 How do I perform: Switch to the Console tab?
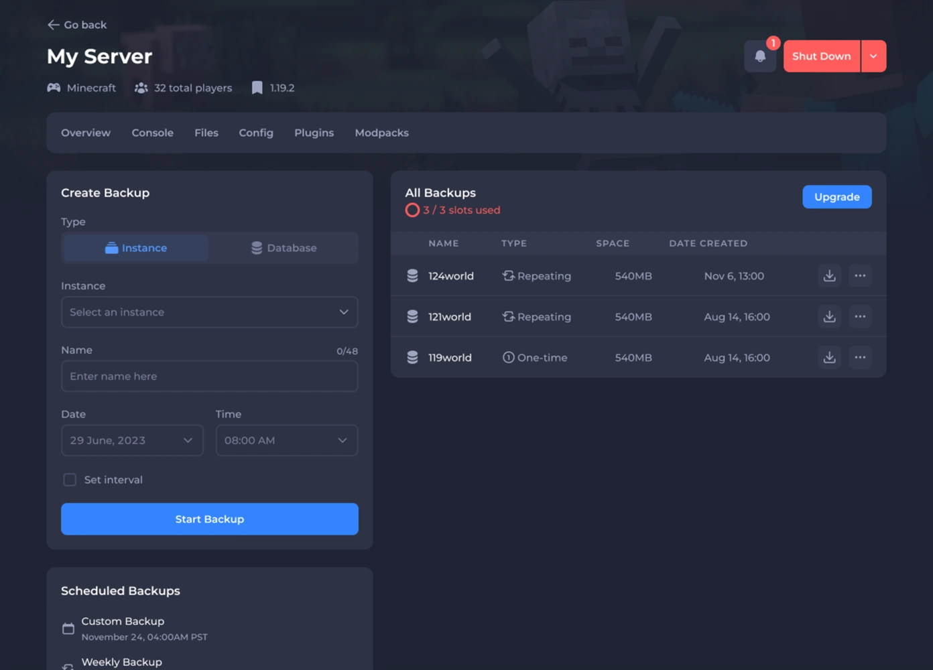[x=152, y=133]
